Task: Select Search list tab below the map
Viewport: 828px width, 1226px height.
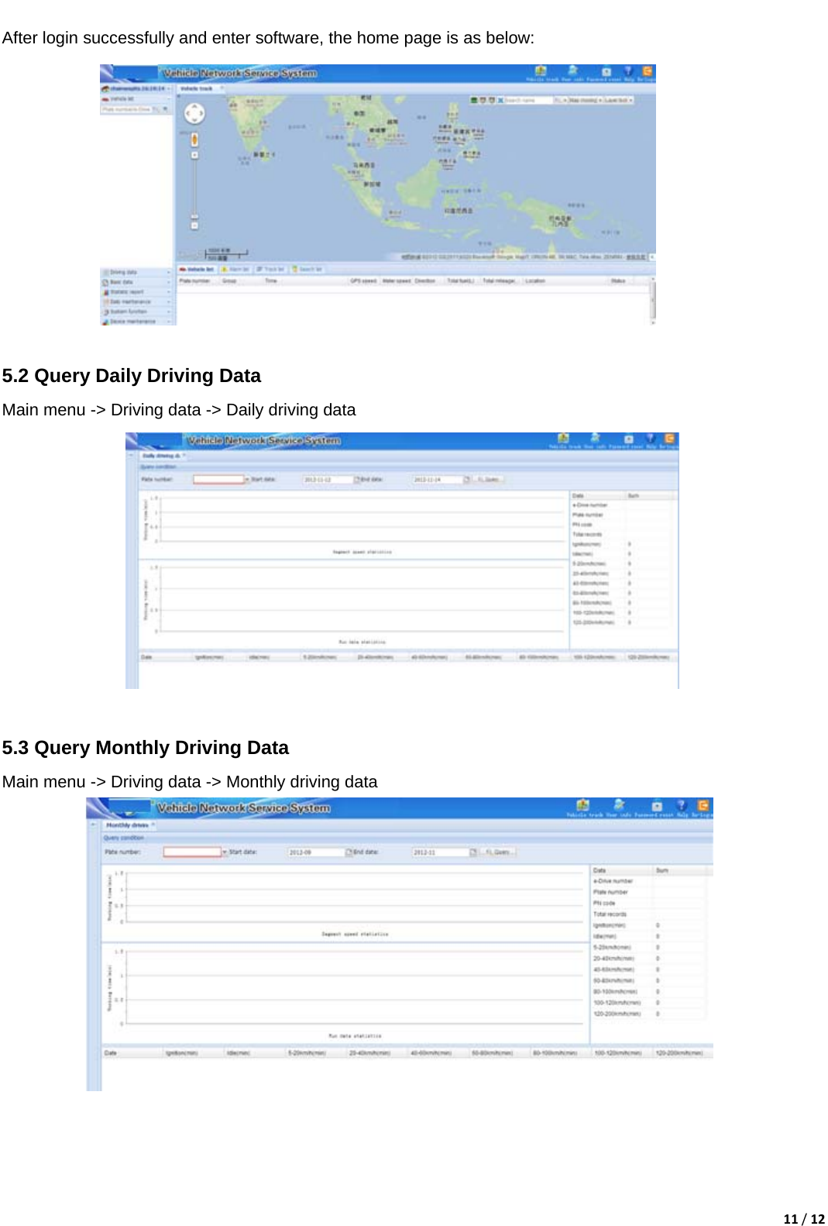Action: tap(307, 269)
